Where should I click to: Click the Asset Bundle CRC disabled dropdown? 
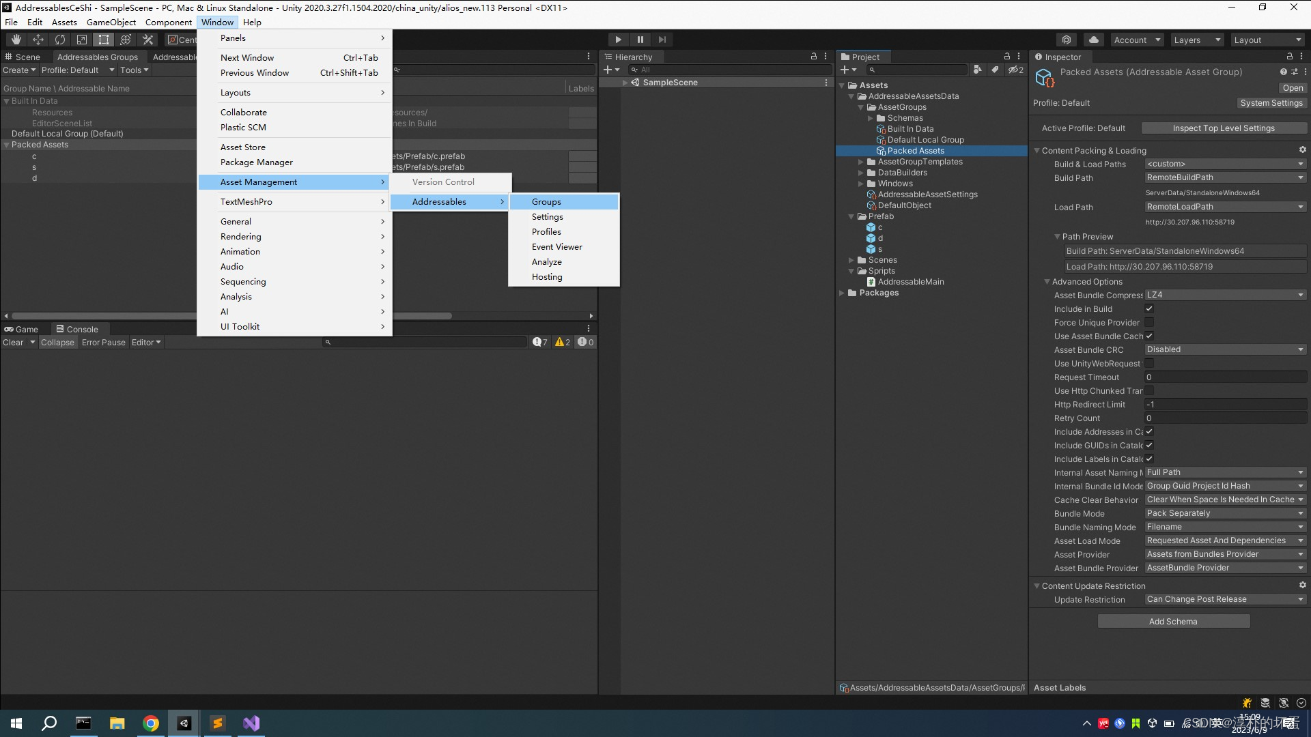click(x=1220, y=349)
